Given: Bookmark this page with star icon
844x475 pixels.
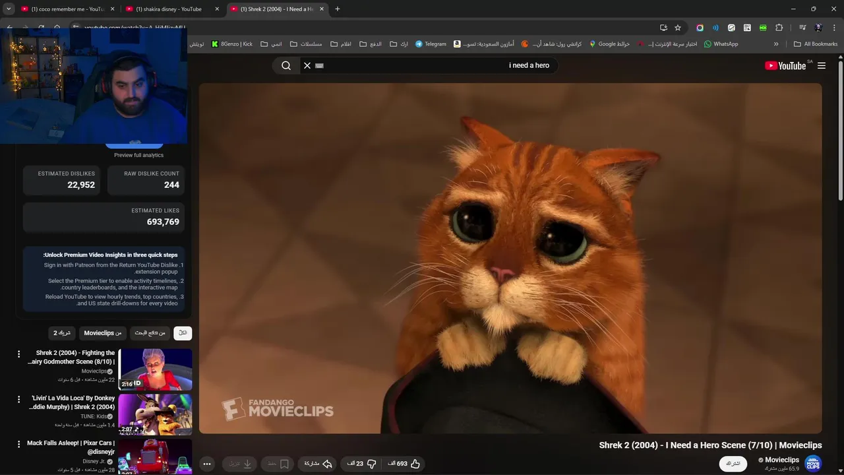Looking at the screenshot, I should [678, 28].
